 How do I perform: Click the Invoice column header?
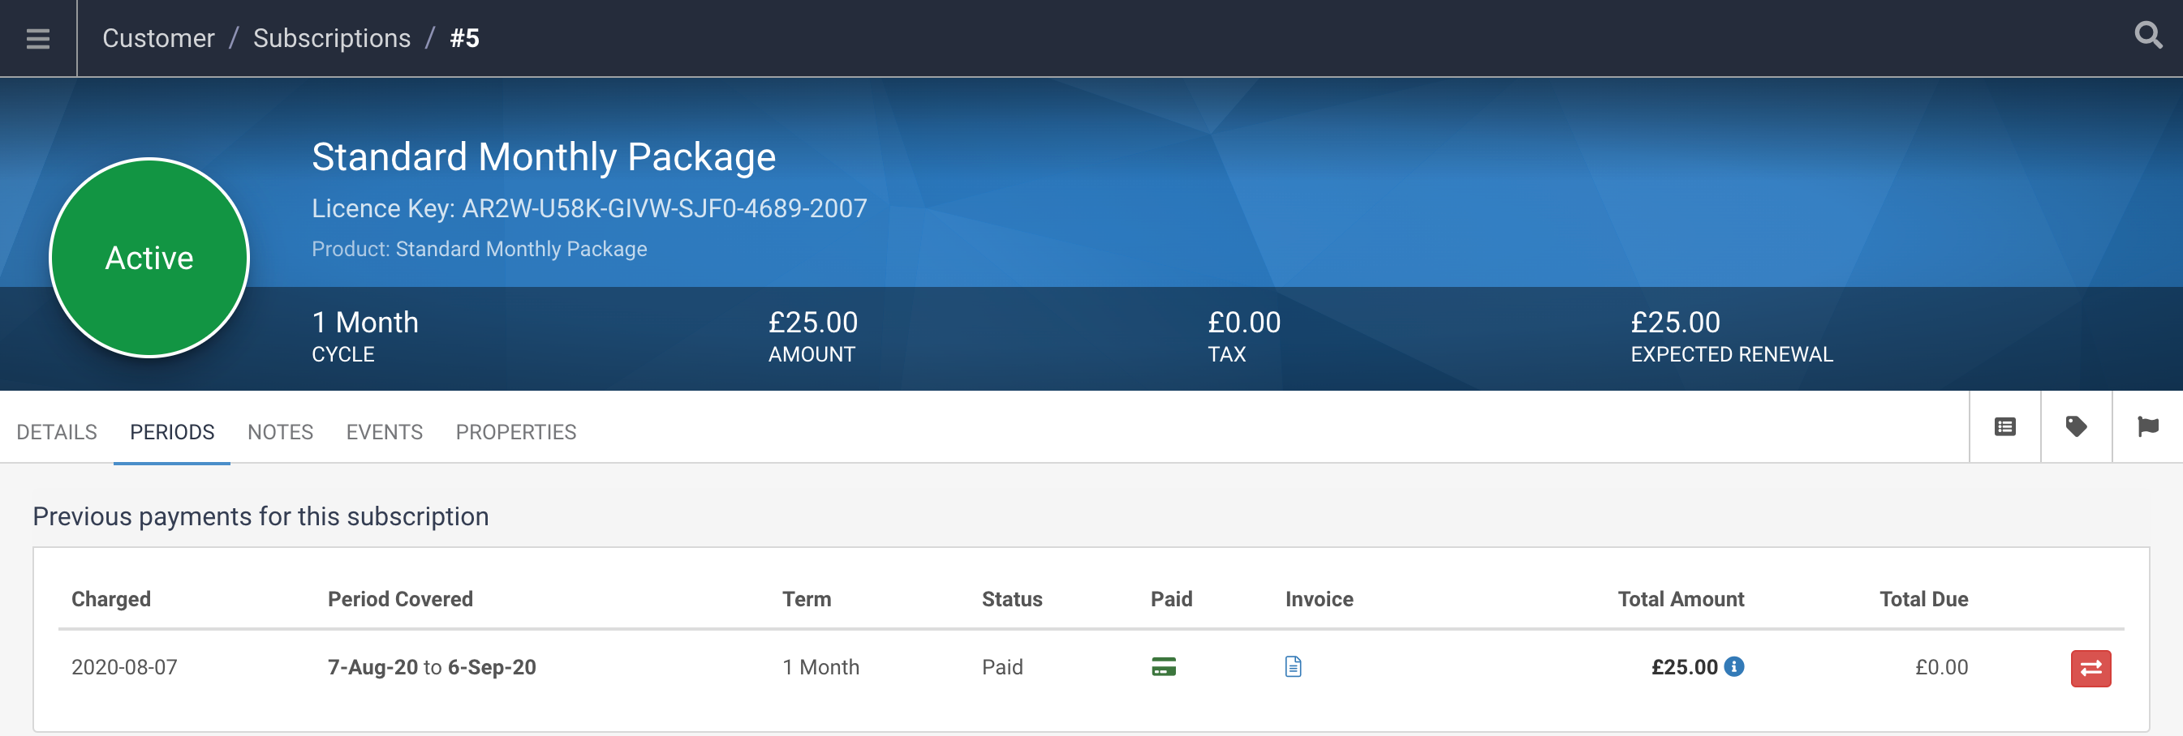[x=1320, y=599]
